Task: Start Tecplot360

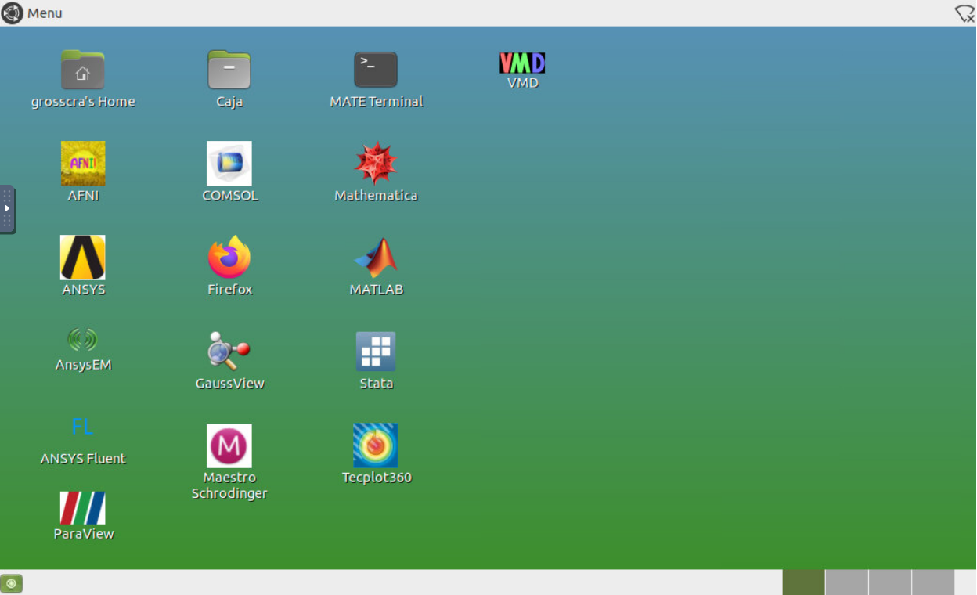Action: click(x=376, y=445)
